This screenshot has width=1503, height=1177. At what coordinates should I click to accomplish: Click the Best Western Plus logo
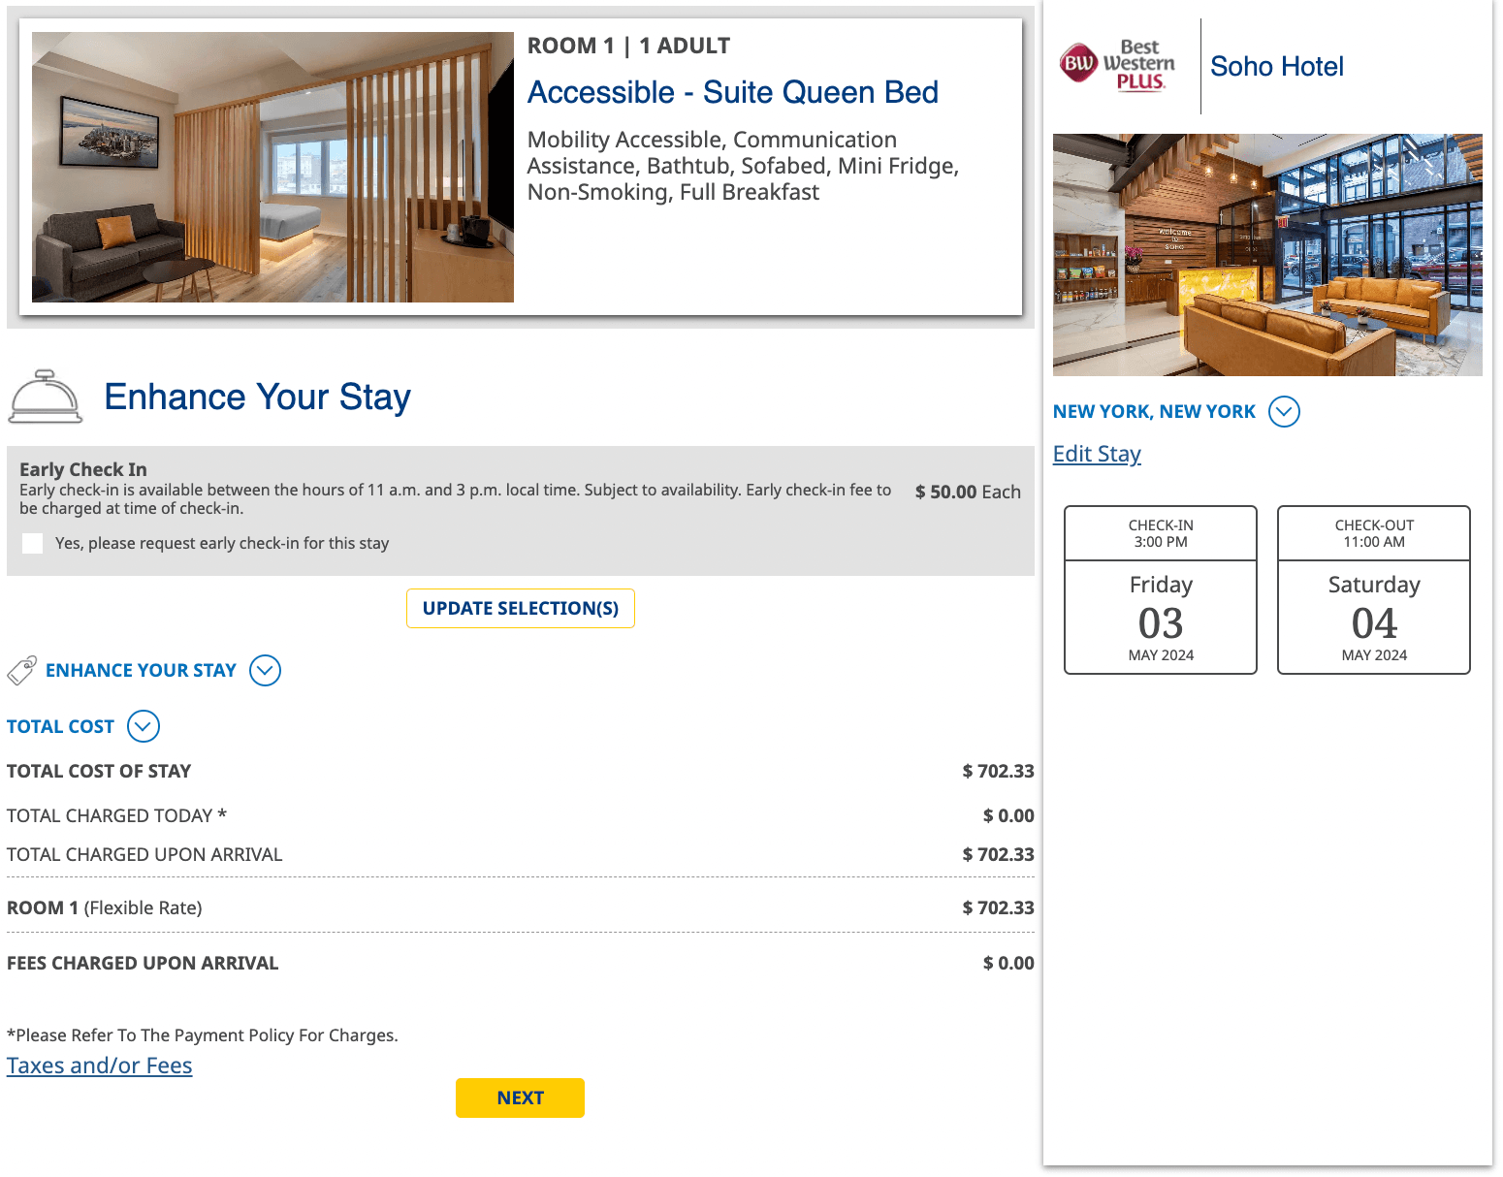[1117, 66]
